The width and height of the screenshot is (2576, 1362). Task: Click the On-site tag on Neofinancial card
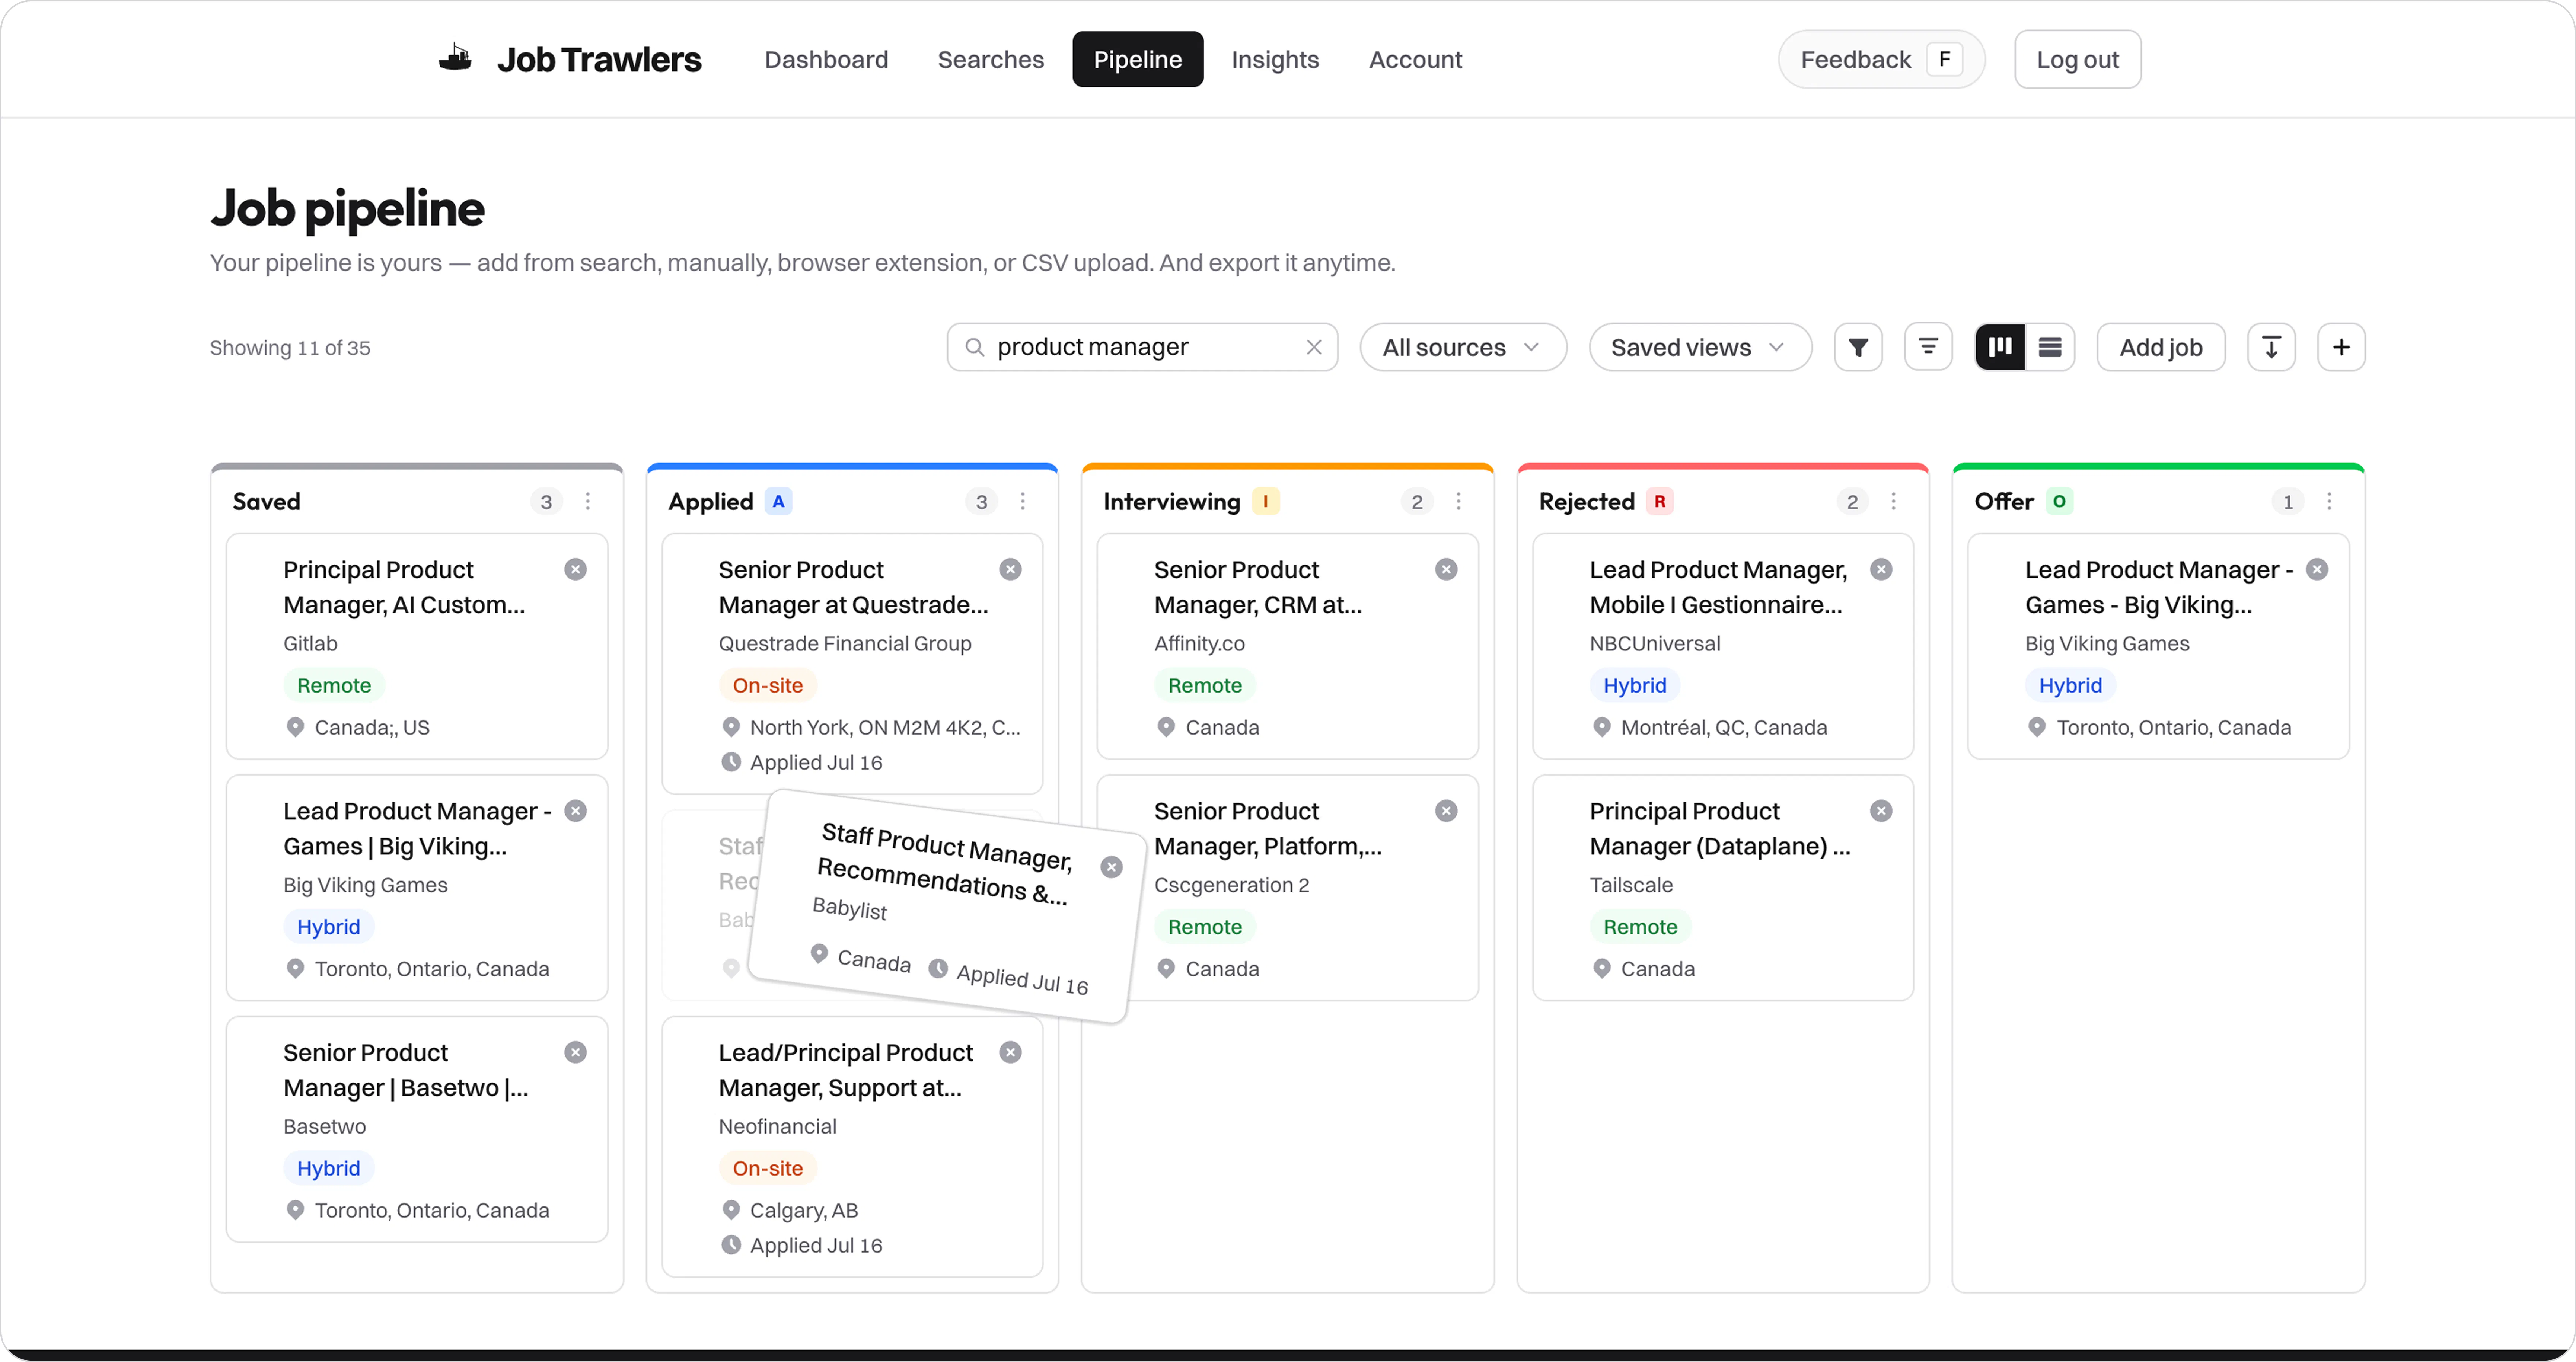click(768, 1168)
